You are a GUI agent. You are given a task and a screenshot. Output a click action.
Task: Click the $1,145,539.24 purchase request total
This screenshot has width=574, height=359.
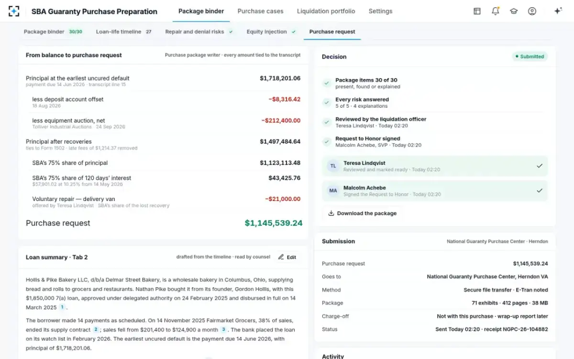point(274,223)
